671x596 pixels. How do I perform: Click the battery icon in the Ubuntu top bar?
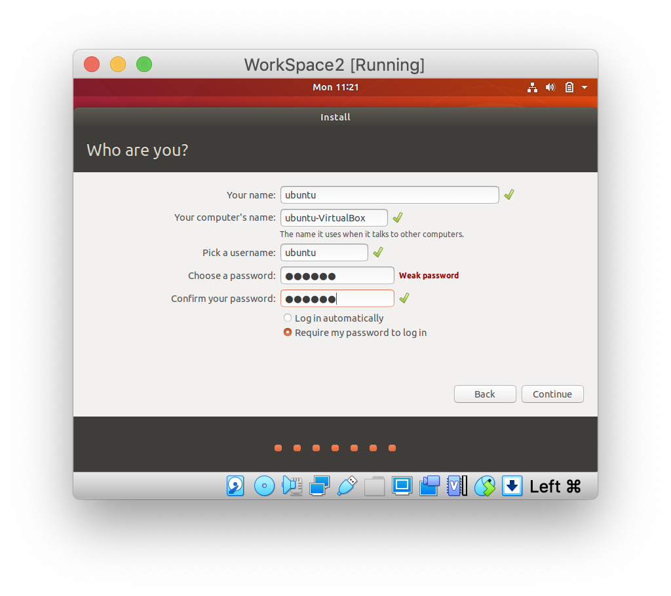pos(569,87)
